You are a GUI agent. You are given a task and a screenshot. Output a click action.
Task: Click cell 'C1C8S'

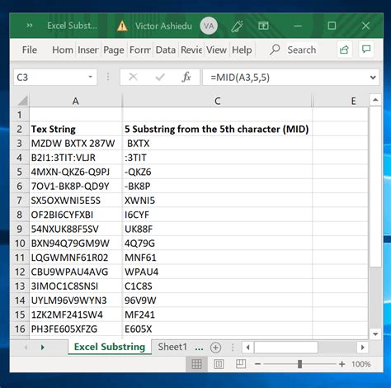(x=217, y=286)
